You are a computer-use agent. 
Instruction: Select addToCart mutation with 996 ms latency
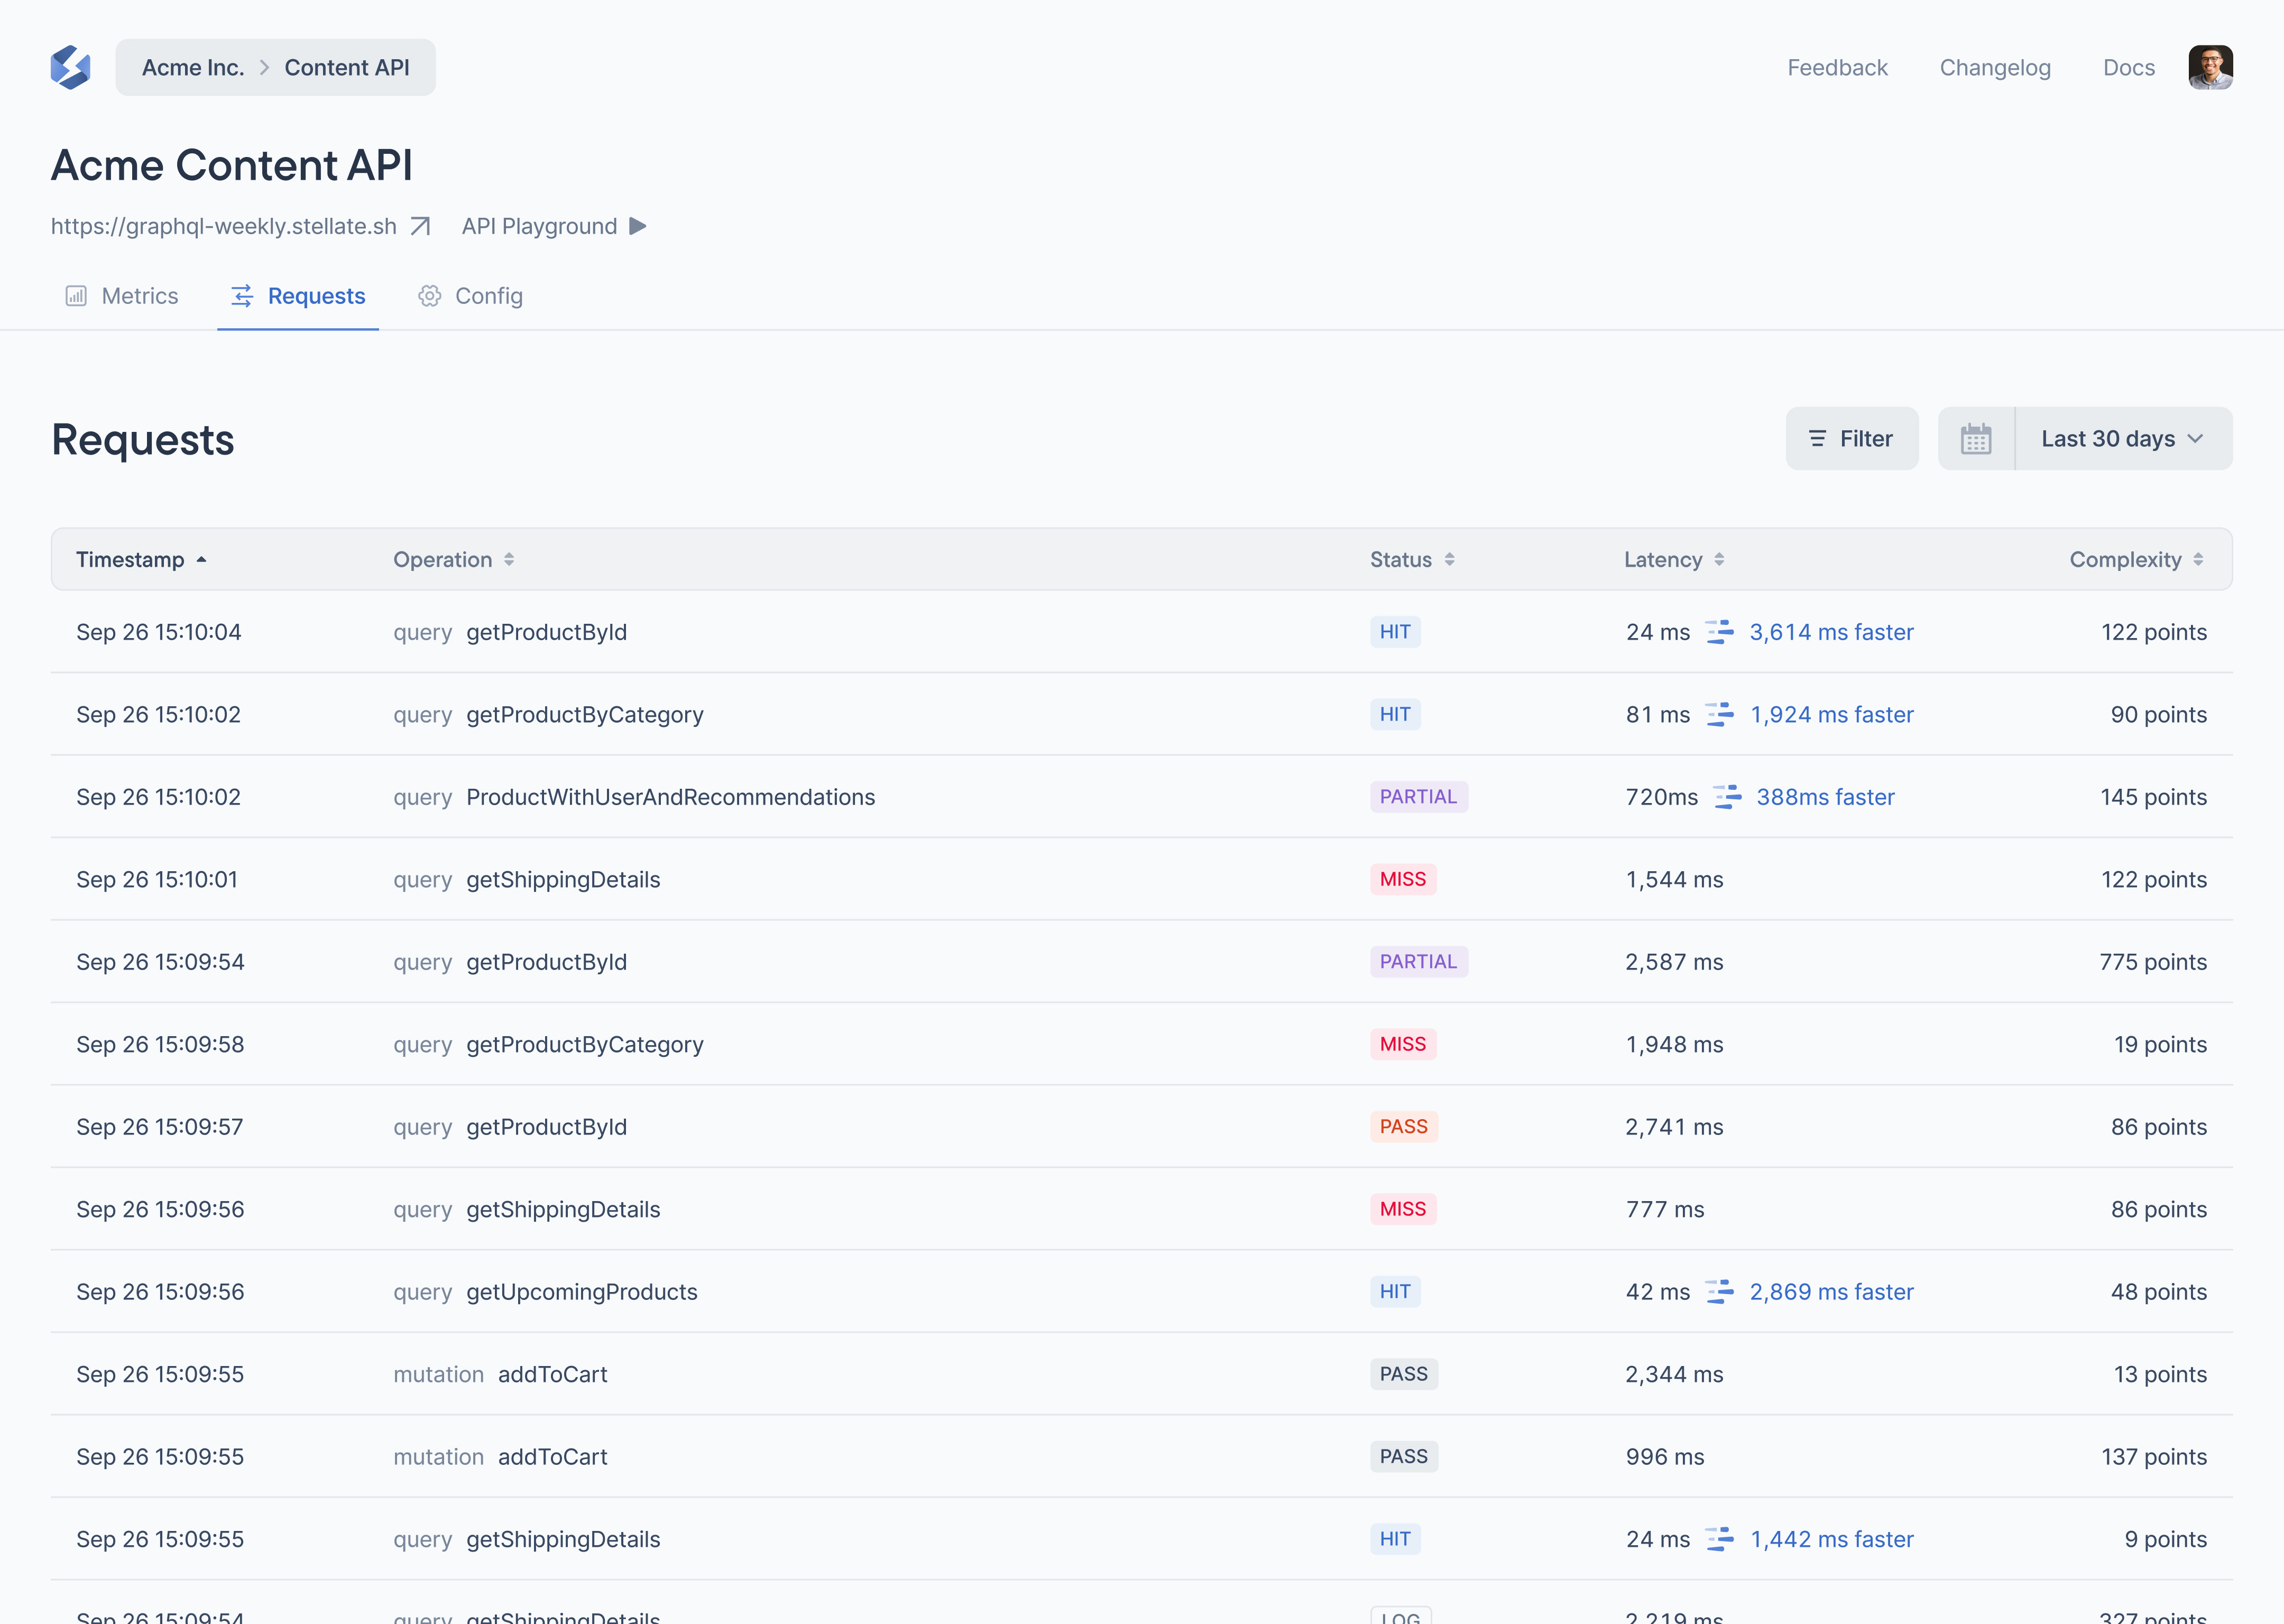(552, 1457)
